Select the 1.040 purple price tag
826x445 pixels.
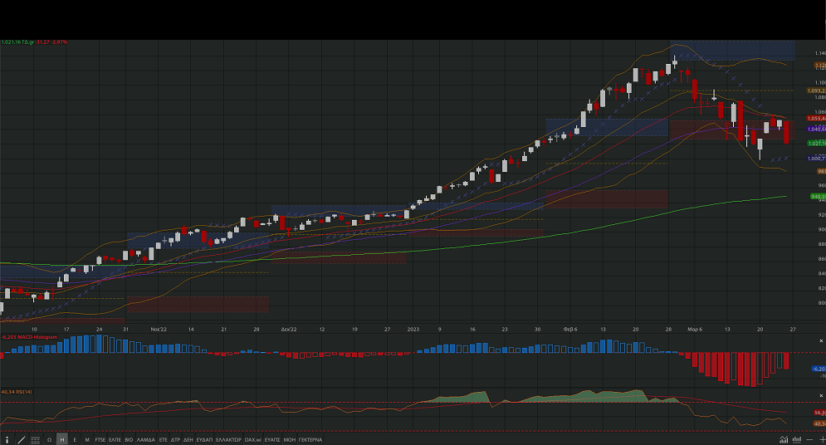[816, 129]
